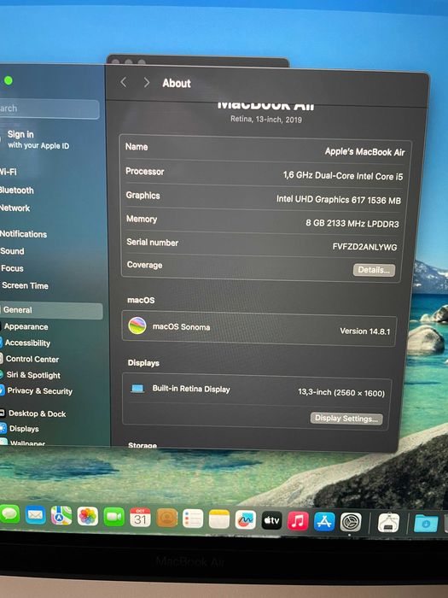Viewport: 448px width, 598px height.
Task: Open the Calendar icon showing 31
Action: coord(140,518)
